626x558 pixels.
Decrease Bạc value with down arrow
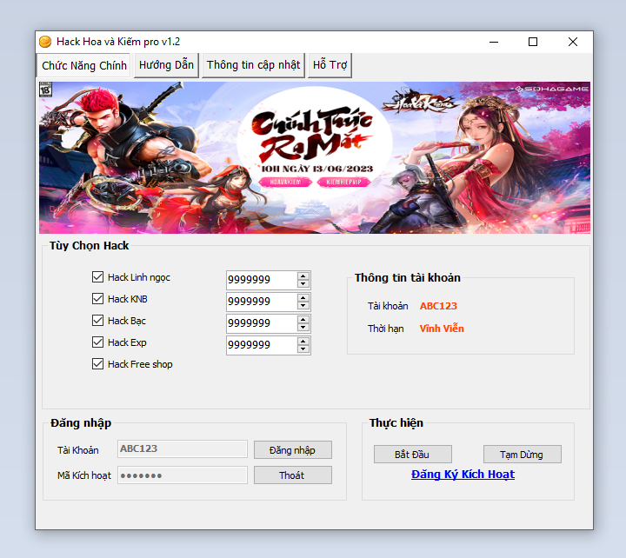click(303, 327)
